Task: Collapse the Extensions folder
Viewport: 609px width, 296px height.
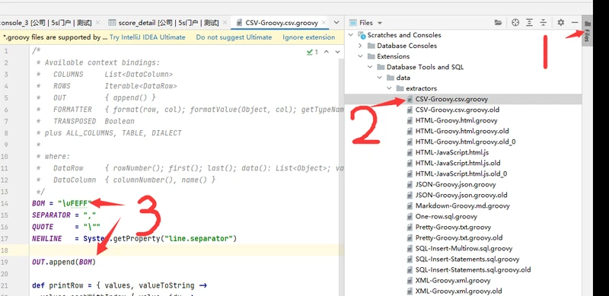Action: [360, 56]
